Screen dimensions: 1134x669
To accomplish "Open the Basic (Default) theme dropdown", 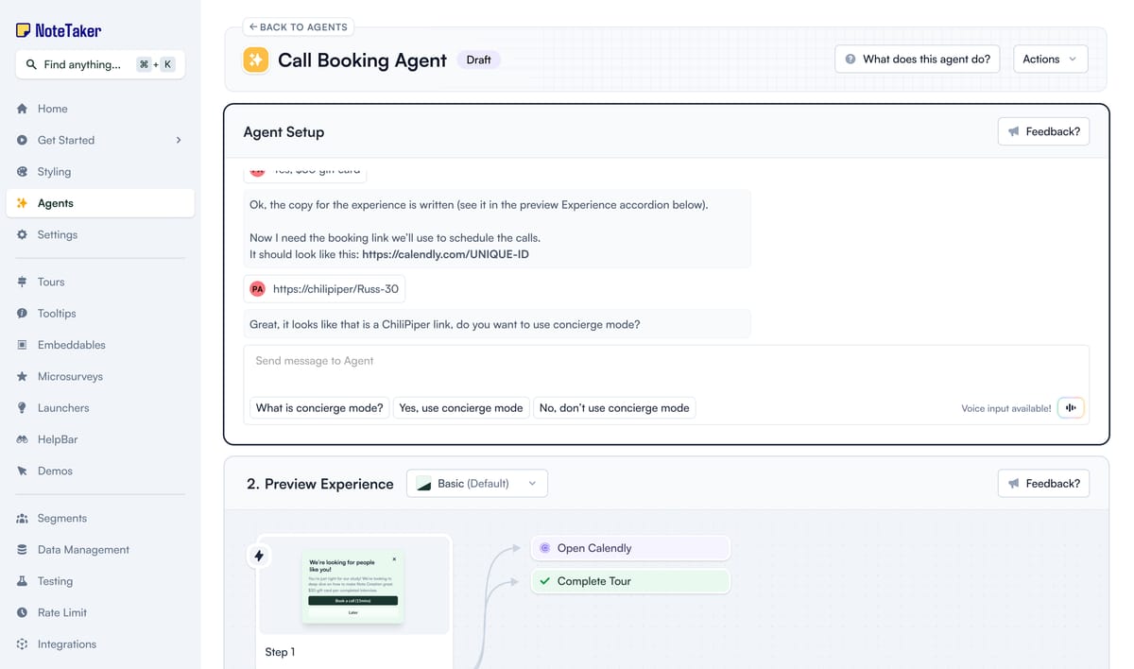I will click(477, 483).
